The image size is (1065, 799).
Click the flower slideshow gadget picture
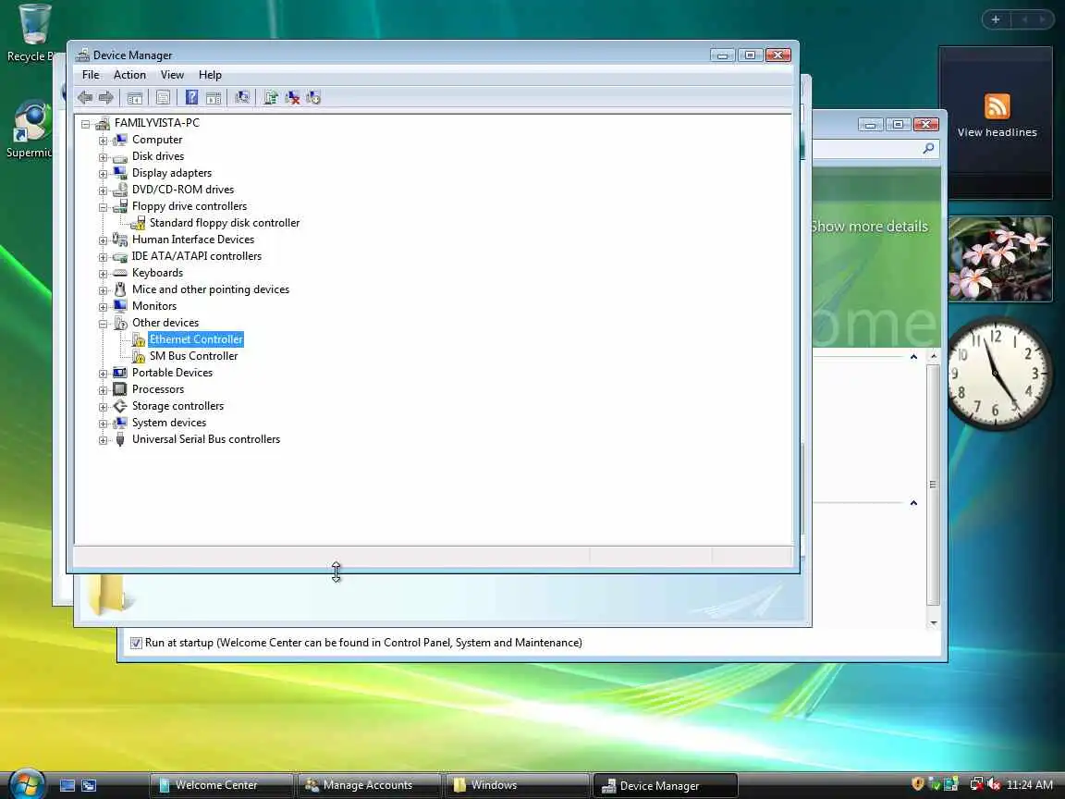[x=1000, y=259]
